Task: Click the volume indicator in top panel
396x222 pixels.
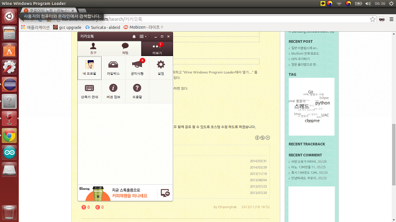Action: click(368, 4)
